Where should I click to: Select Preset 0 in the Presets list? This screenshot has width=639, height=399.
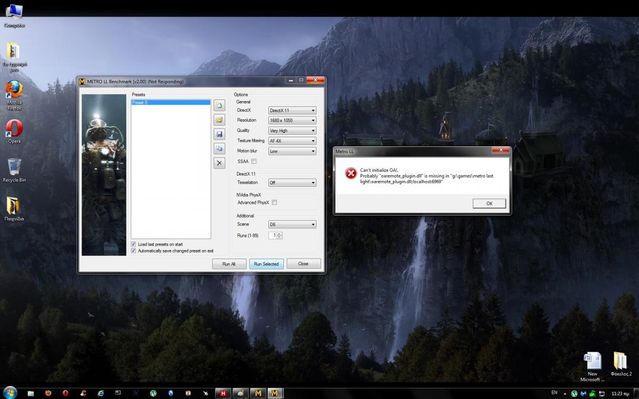click(x=171, y=102)
